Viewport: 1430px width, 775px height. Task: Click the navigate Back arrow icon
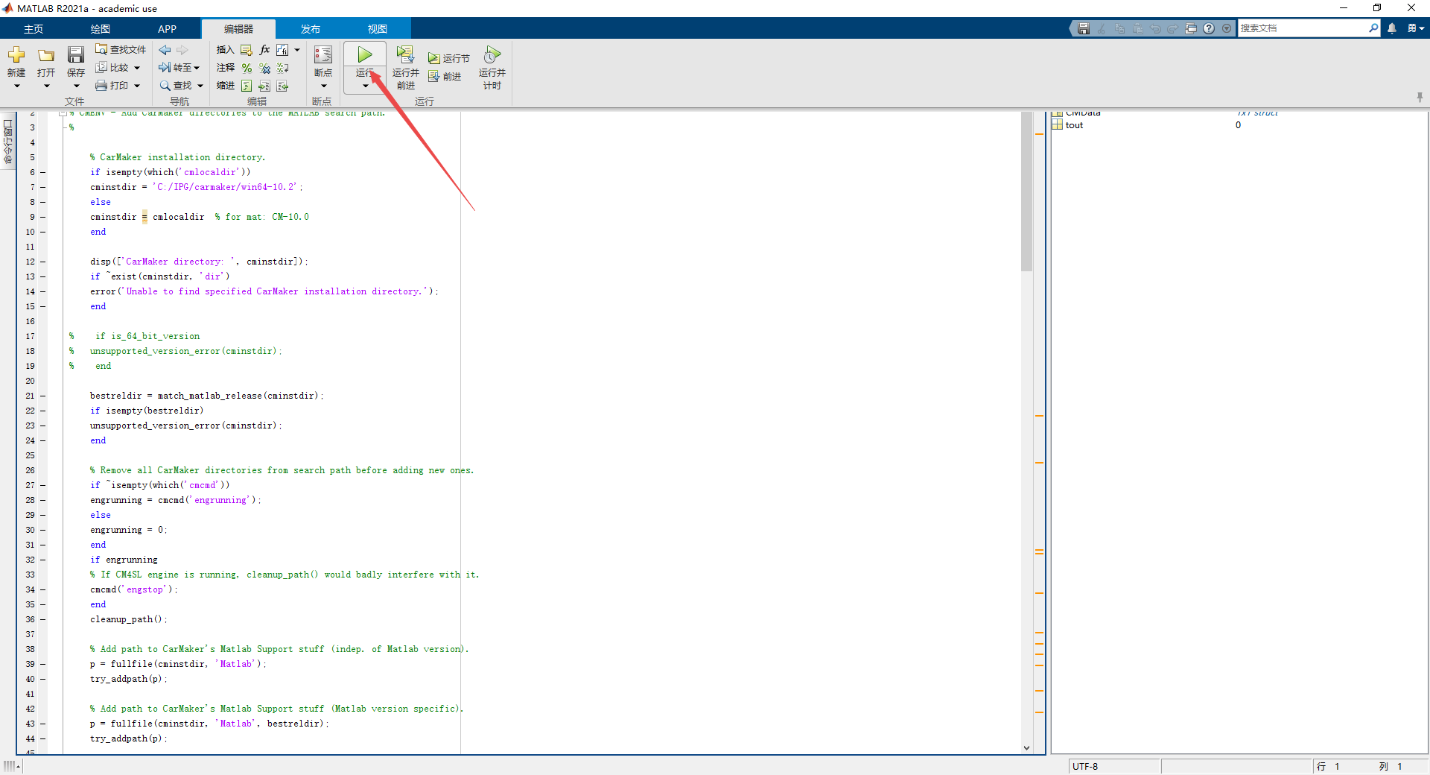point(165,50)
